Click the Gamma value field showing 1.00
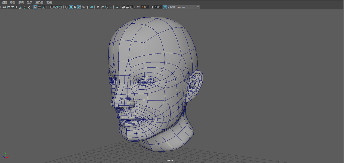The width and height of the screenshot is (344, 163). click(158, 7)
